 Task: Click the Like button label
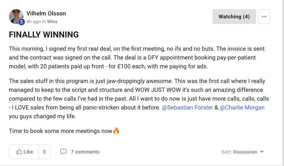pos(28,152)
